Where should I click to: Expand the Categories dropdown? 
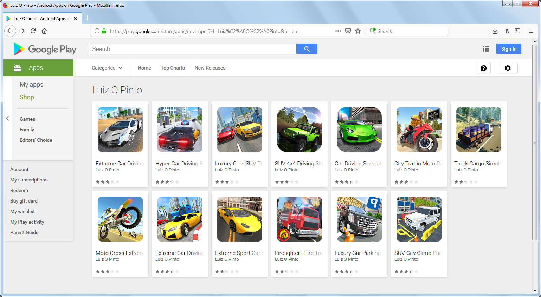[x=107, y=68]
